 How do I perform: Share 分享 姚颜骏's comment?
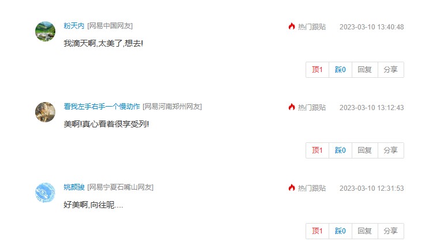391,231
